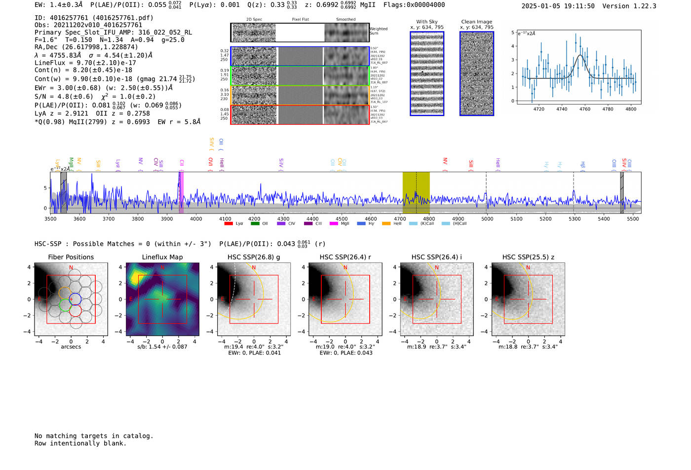Click the yellow highlighted band in spectrum
Viewport: 691px width, 470px height.
[416, 193]
